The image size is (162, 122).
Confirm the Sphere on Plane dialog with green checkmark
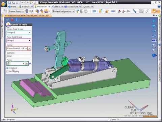click(x=8, y=20)
